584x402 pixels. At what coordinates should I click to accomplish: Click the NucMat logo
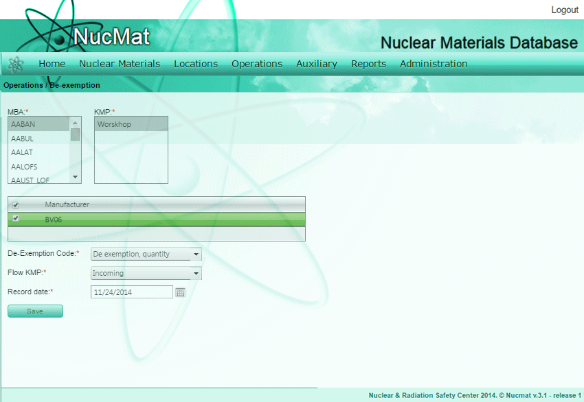pyautogui.click(x=111, y=36)
